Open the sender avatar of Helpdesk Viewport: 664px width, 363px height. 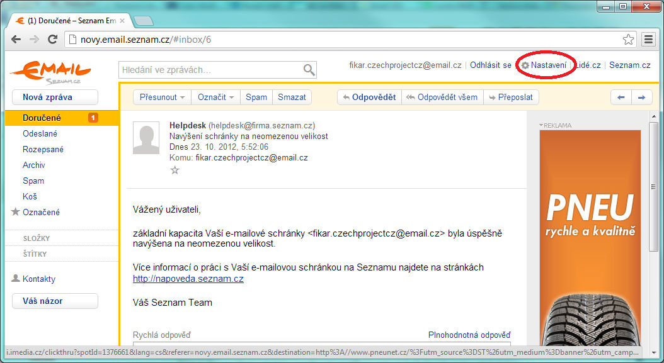[x=146, y=138]
